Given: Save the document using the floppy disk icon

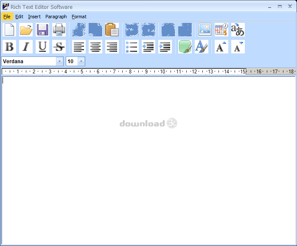Looking at the screenshot, I should 42,30.
